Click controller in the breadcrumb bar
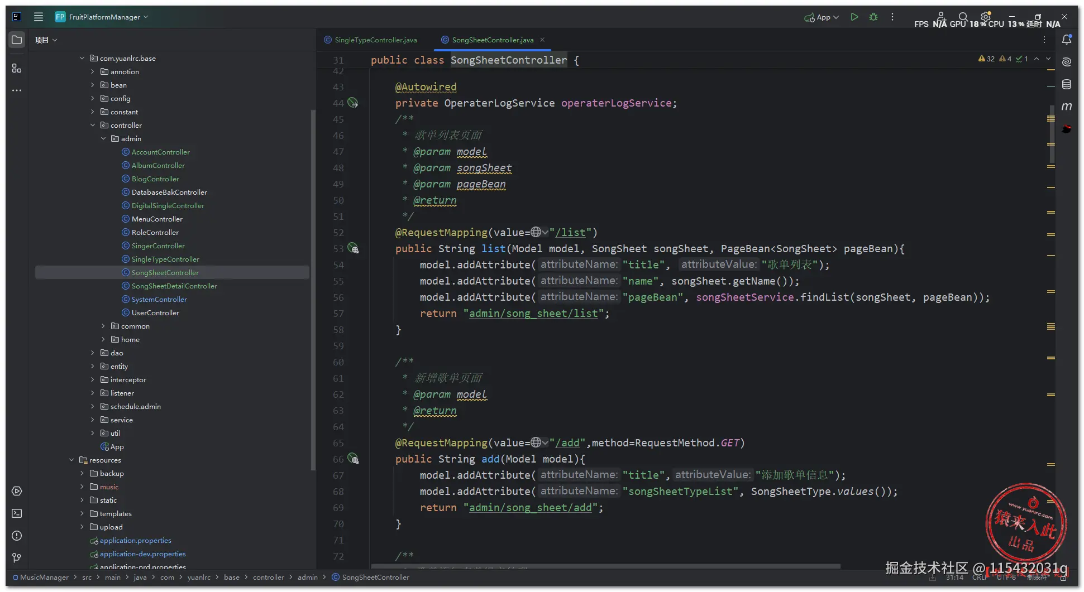Image resolution: width=1084 pixels, height=592 pixels. point(269,577)
